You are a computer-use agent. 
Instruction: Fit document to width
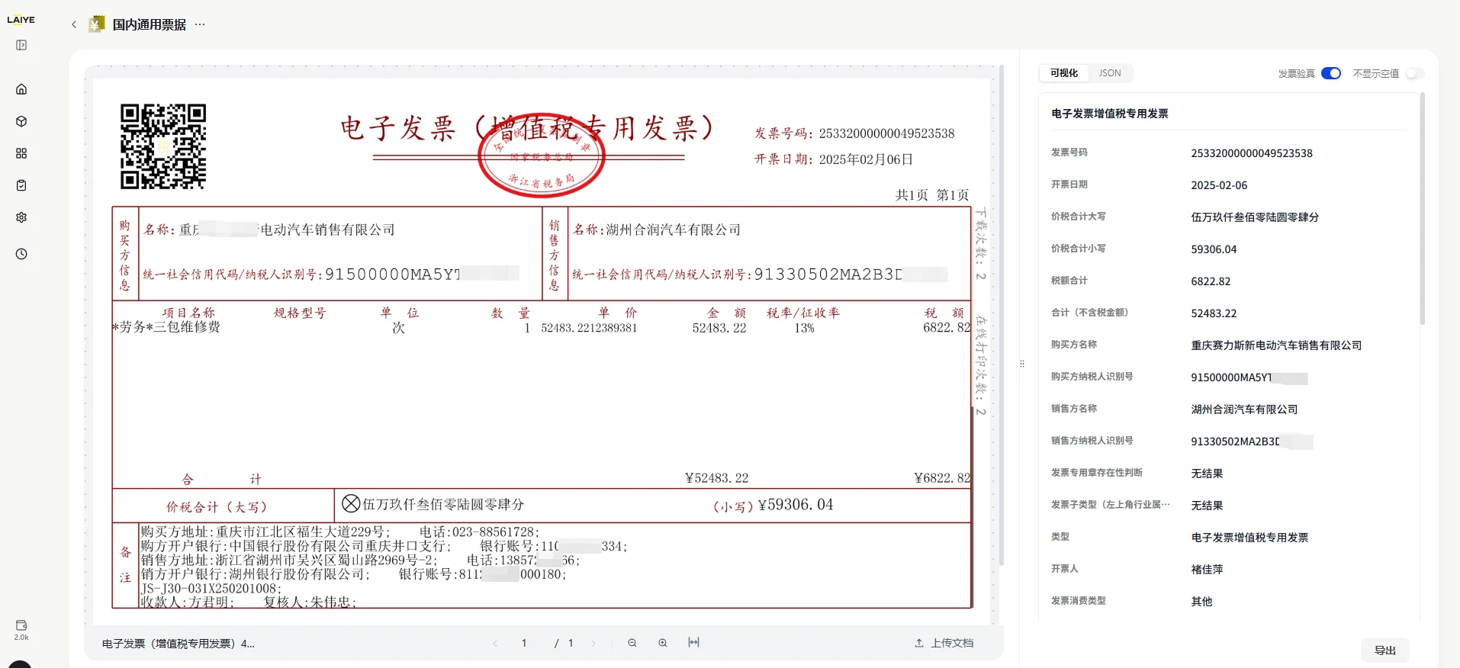pyautogui.click(x=693, y=643)
